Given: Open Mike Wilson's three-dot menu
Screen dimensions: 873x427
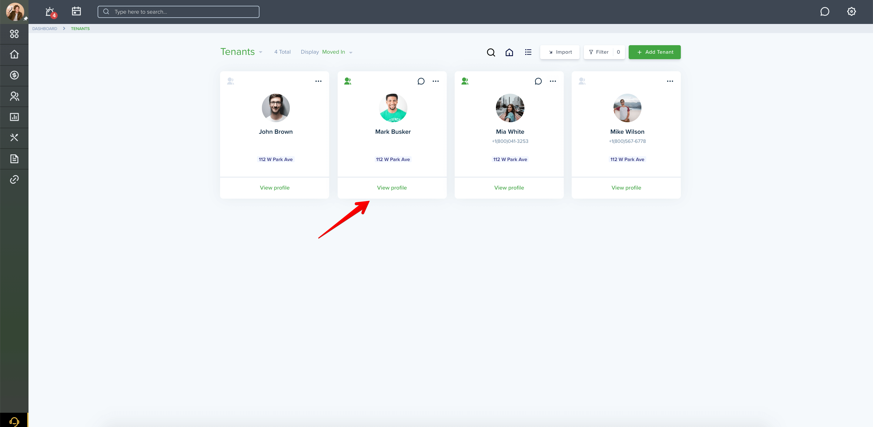Looking at the screenshot, I should 670,81.
